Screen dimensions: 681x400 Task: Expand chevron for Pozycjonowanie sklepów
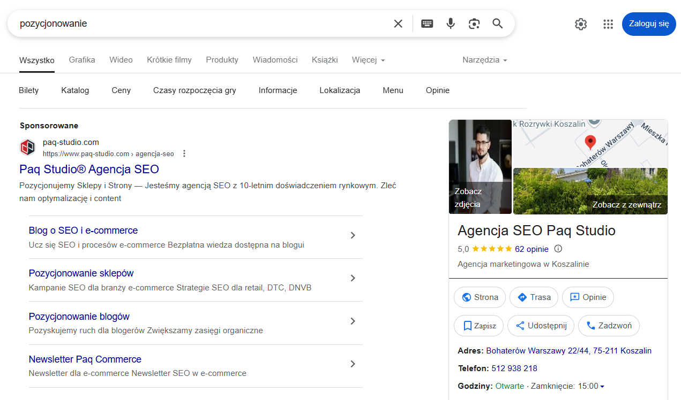point(353,278)
